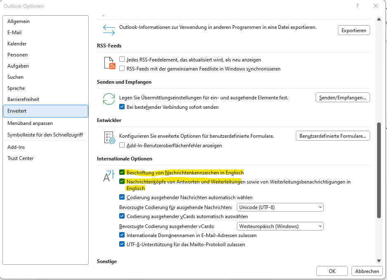Toggle RSS-Feeds synchronisieren with Windows feed list
387x280 pixels.
pos(122,68)
